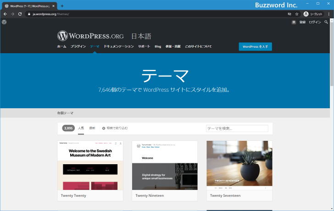This screenshot has height=211, width=334.
Task: Open 参加・貢献 navigation item
Action: pos(173,46)
